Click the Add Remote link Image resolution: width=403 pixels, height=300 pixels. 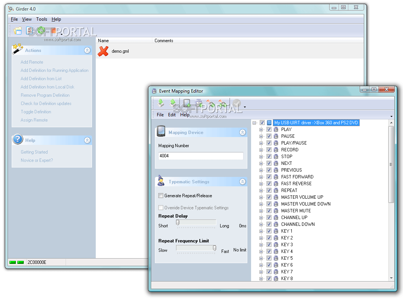pyautogui.click(x=32, y=62)
